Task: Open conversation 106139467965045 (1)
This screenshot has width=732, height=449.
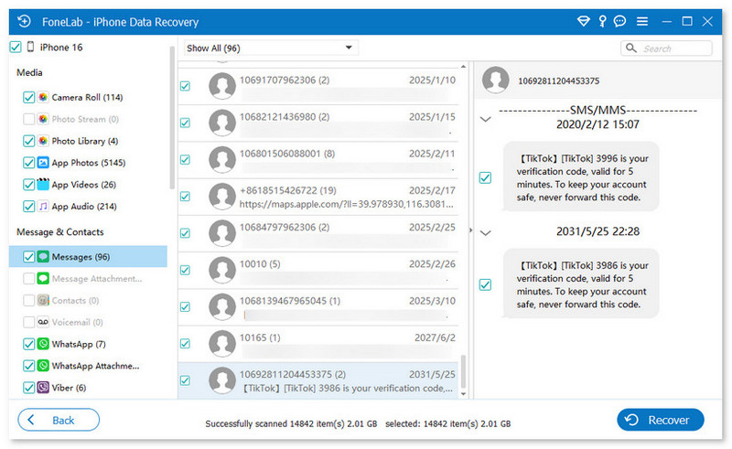Action: pos(318,306)
